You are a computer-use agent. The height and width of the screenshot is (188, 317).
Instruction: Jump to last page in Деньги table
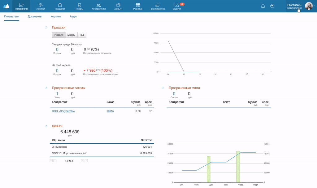click(x=86, y=161)
